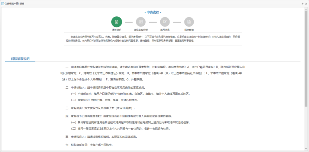
Task: Click the 选择家庭分类 step circle icon
Action: tap(141, 22)
